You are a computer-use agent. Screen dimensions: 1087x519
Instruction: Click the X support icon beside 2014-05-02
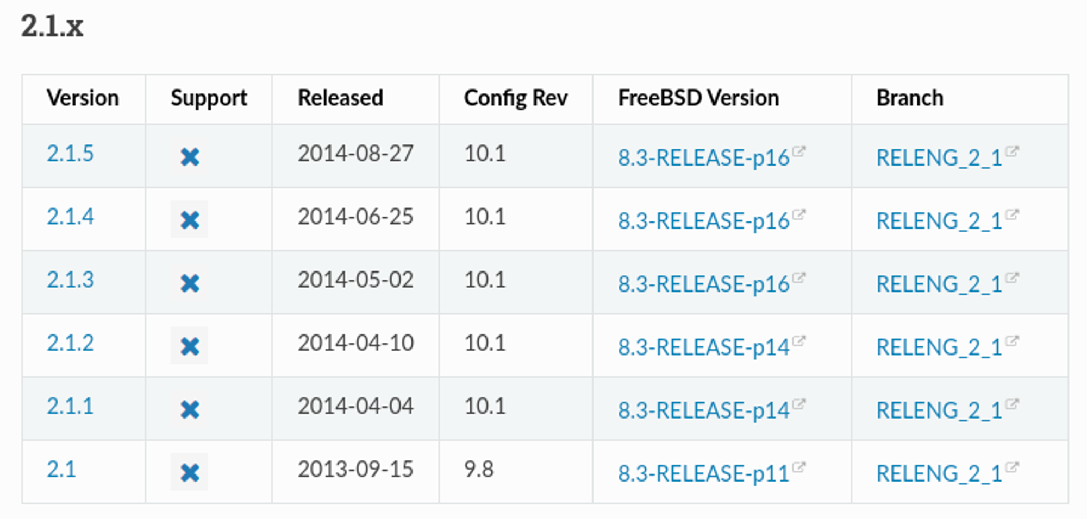(190, 283)
